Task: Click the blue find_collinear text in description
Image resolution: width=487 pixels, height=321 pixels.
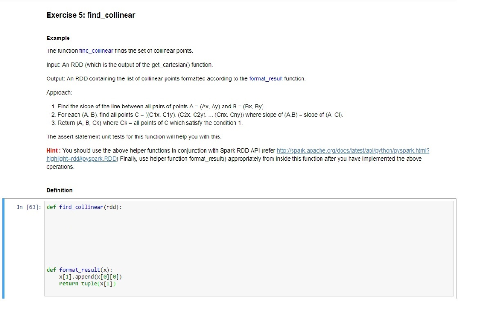Action: coord(96,51)
